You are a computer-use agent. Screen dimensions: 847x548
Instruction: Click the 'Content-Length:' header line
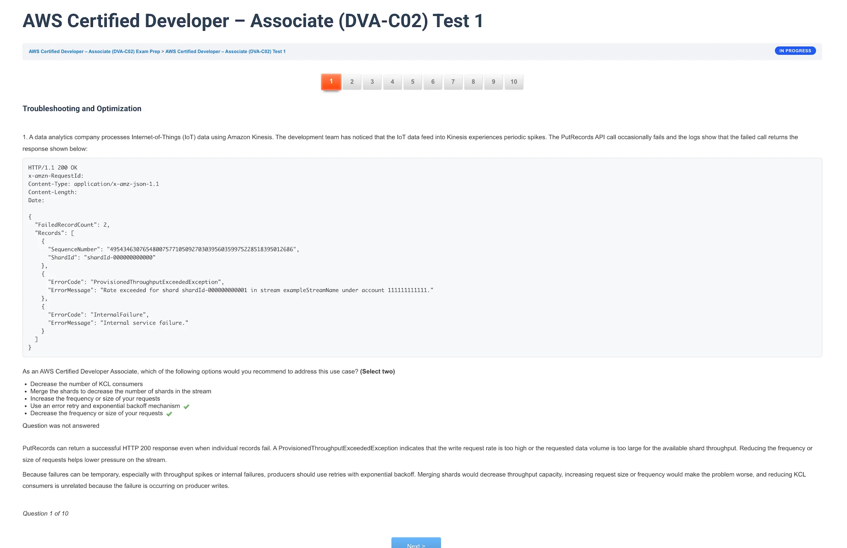coord(53,192)
